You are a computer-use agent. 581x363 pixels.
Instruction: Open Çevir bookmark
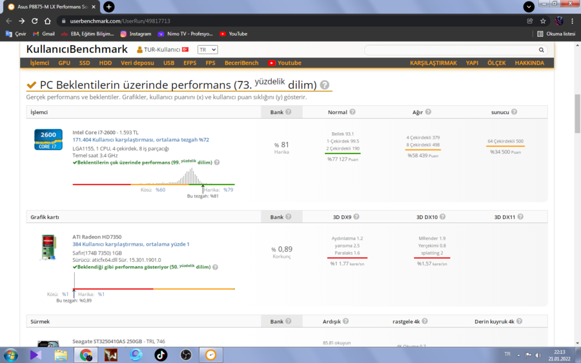pyautogui.click(x=16, y=34)
